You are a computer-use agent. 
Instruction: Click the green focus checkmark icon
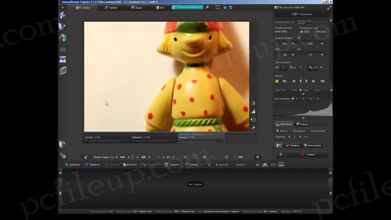[x=277, y=81]
